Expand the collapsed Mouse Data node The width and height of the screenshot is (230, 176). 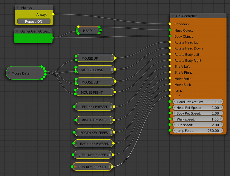pos(9,73)
